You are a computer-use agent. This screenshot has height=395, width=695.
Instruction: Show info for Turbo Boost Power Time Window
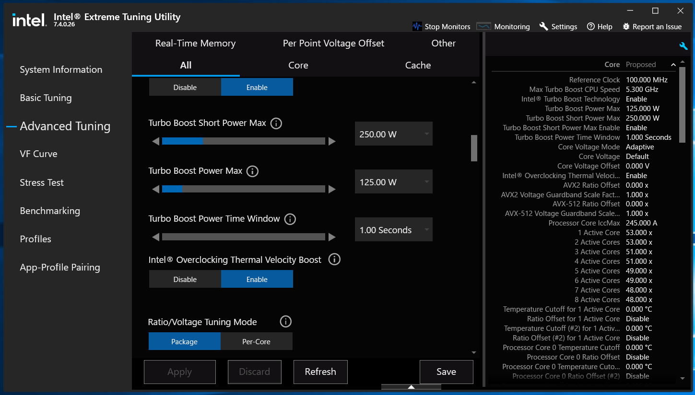pos(290,219)
